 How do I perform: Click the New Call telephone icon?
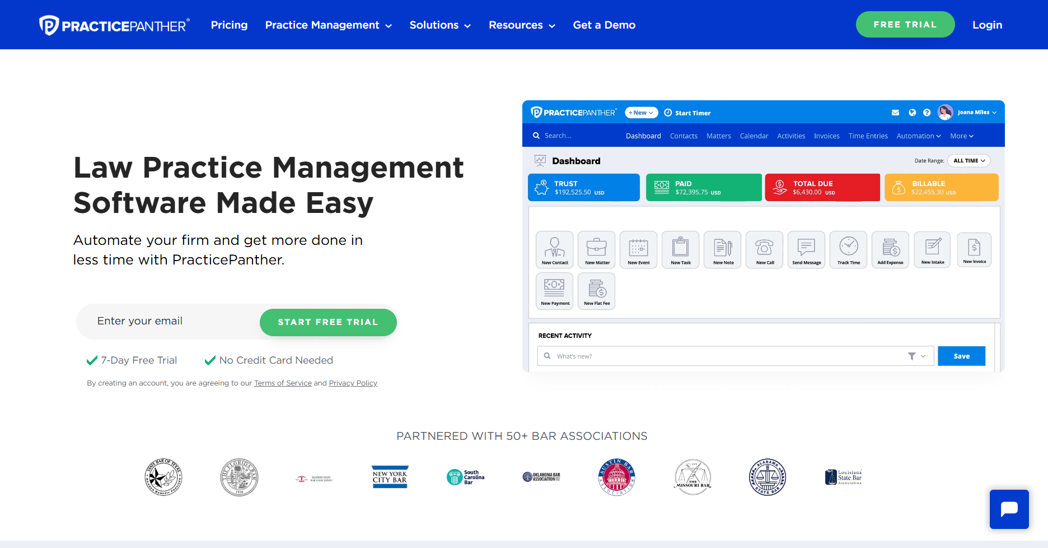(x=765, y=249)
